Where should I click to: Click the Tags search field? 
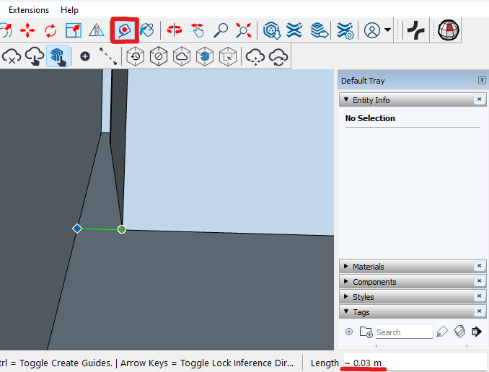pyautogui.click(x=403, y=332)
